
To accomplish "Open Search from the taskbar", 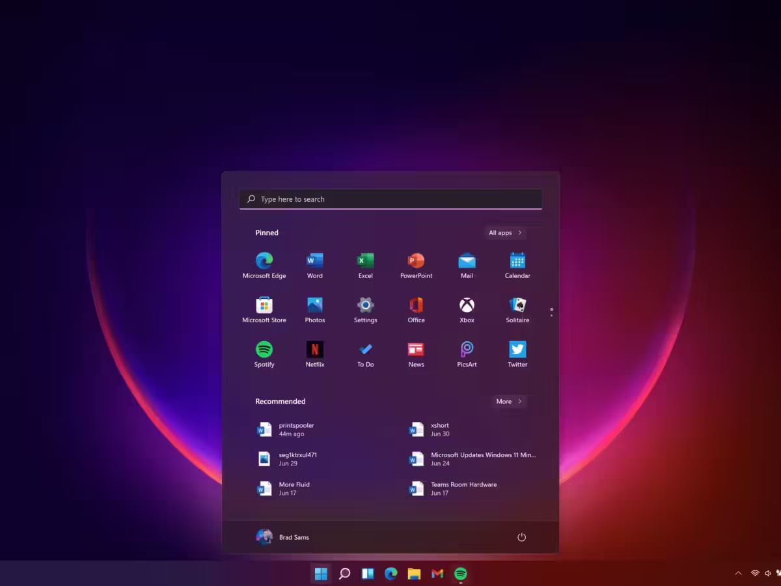I will [x=345, y=574].
